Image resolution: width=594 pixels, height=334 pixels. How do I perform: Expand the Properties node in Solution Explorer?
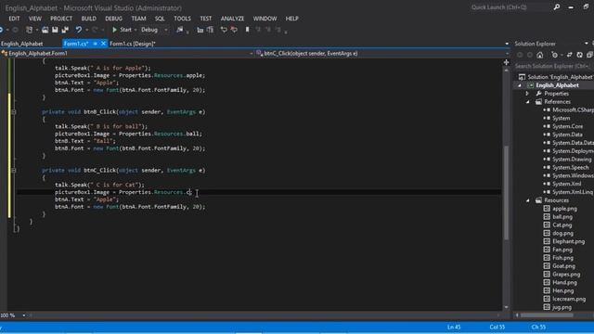[527, 93]
